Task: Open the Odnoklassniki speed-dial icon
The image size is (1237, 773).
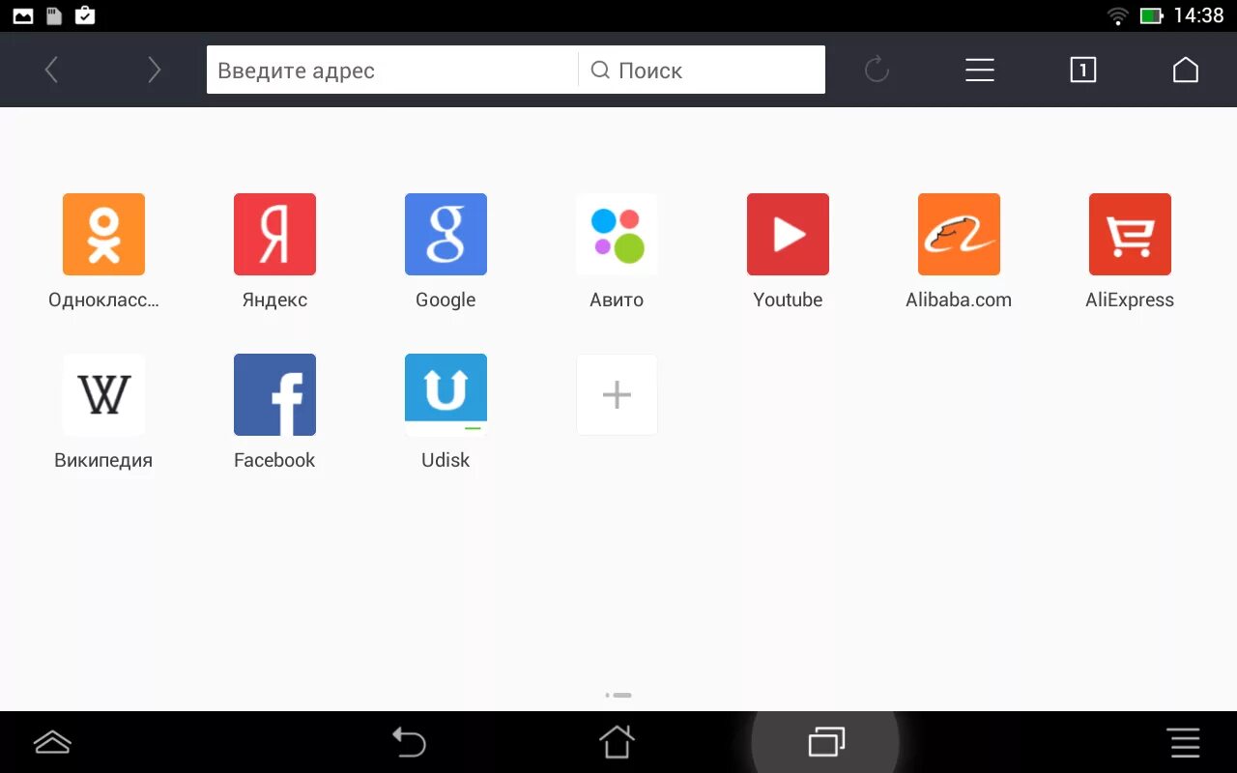Action: pos(103,234)
